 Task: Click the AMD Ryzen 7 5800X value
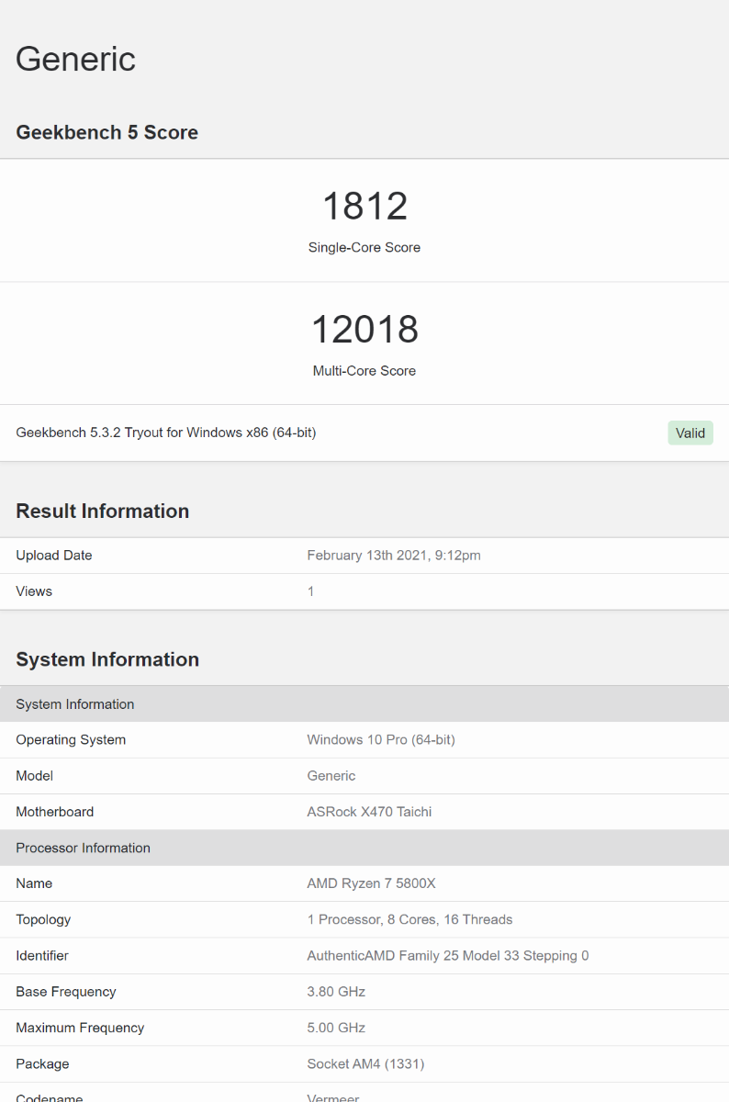pyautogui.click(x=372, y=883)
